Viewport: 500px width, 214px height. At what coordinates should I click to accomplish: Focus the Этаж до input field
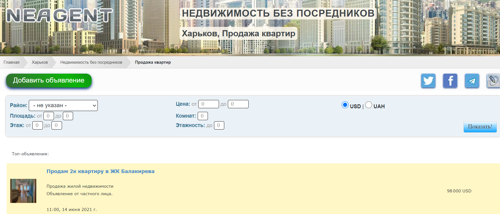(56, 125)
